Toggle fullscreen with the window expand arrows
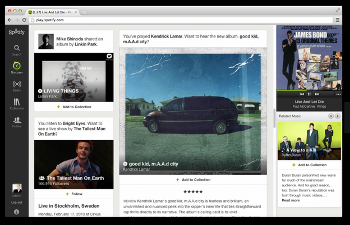350x225 pixels. 338,10
